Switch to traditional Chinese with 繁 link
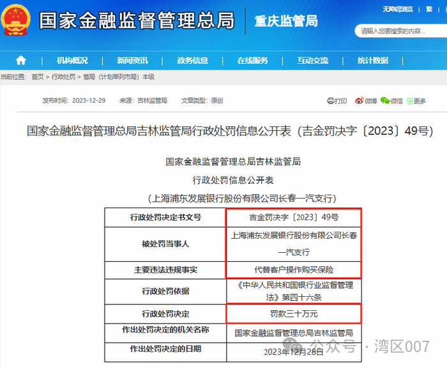 [x=429, y=10]
